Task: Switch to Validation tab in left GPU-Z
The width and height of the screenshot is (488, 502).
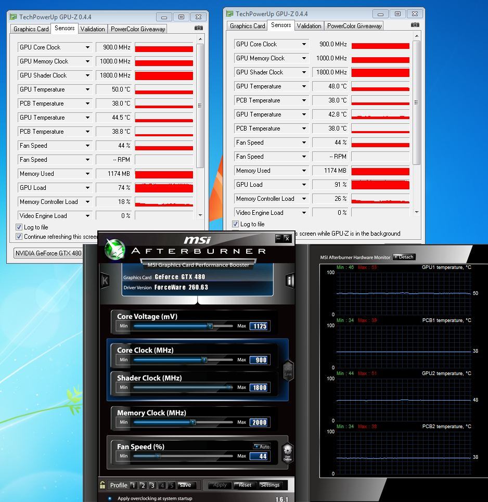Action: tap(93, 29)
